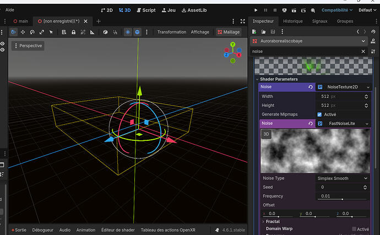Toggle the 3D button on noise preview
The image size is (380, 235).
tap(266, 134)
